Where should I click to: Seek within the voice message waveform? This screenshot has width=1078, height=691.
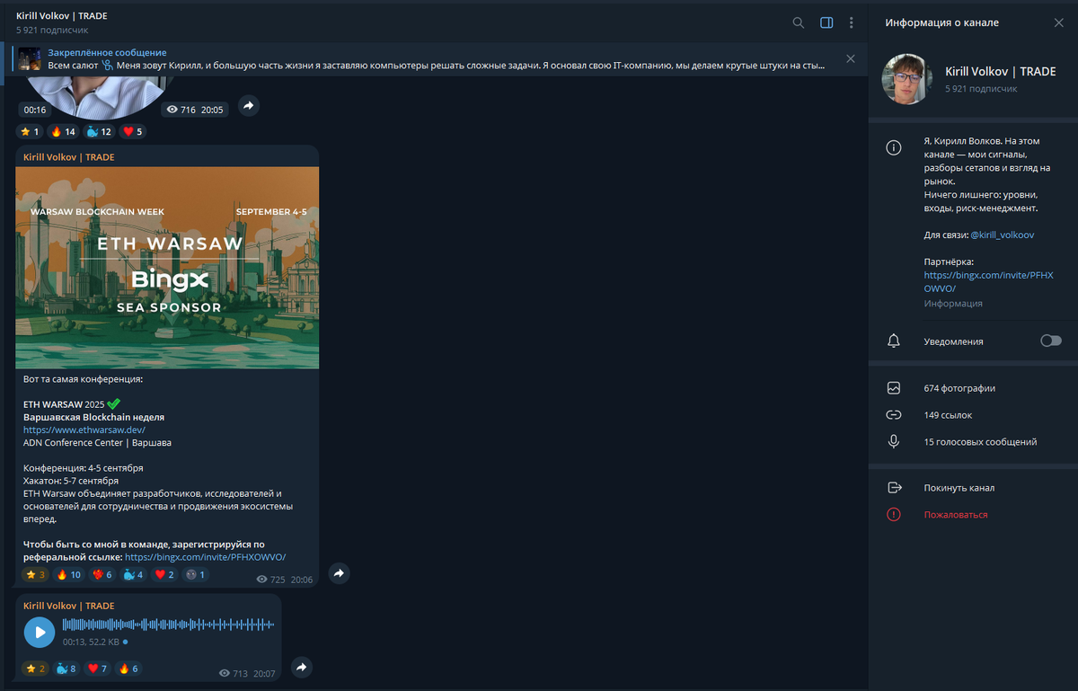point(168,625)
